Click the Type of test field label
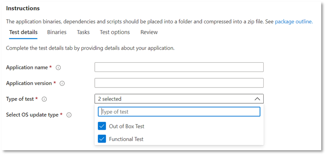Screen dimensions: 326x155 coord(20,99)
